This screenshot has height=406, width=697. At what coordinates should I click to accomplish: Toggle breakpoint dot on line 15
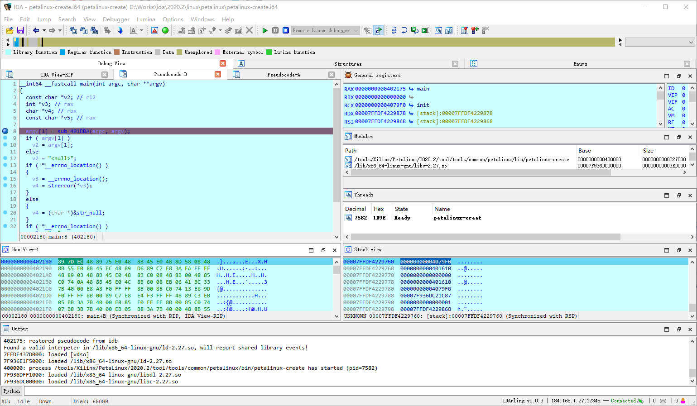click(5, 179)
